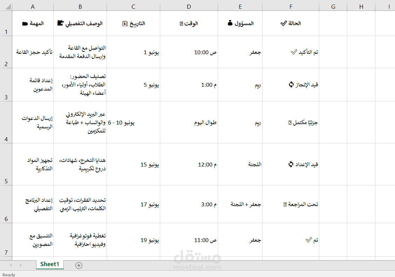
Task: Select column B header
Action: 80,7
